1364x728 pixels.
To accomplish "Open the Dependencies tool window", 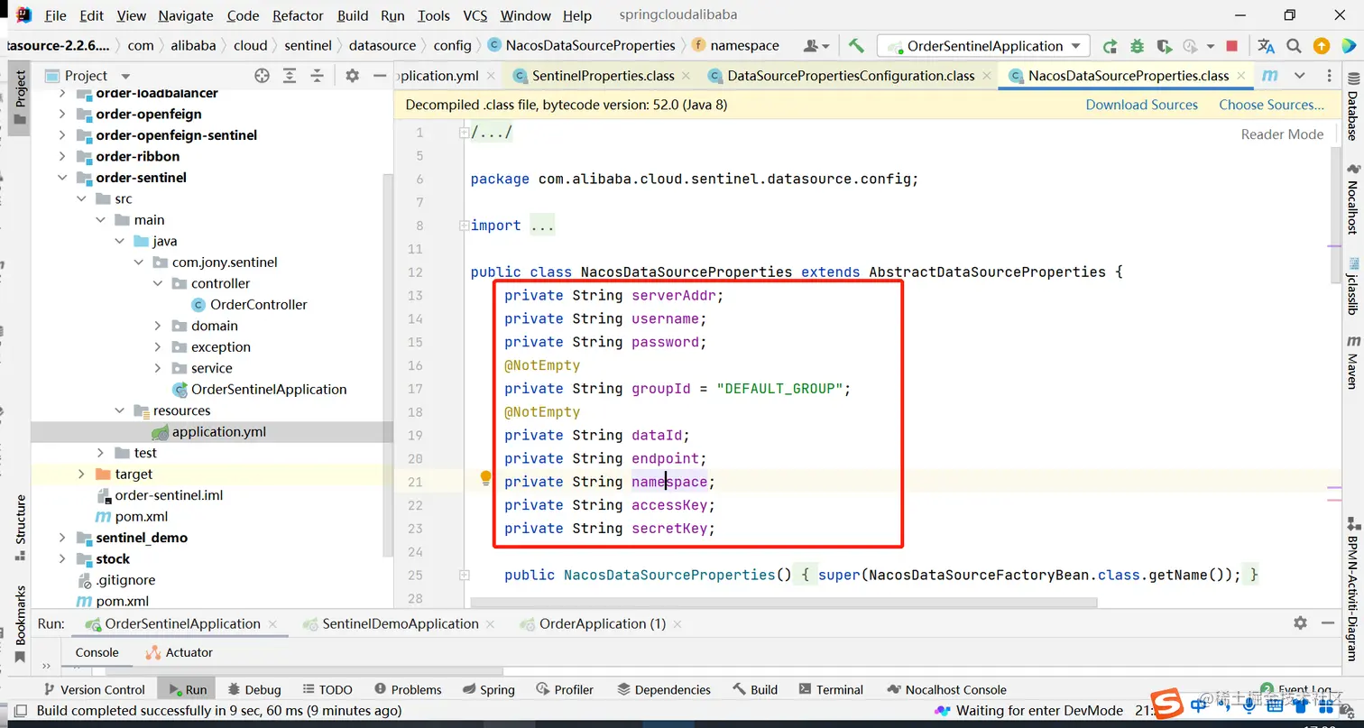I will [662, 689].
